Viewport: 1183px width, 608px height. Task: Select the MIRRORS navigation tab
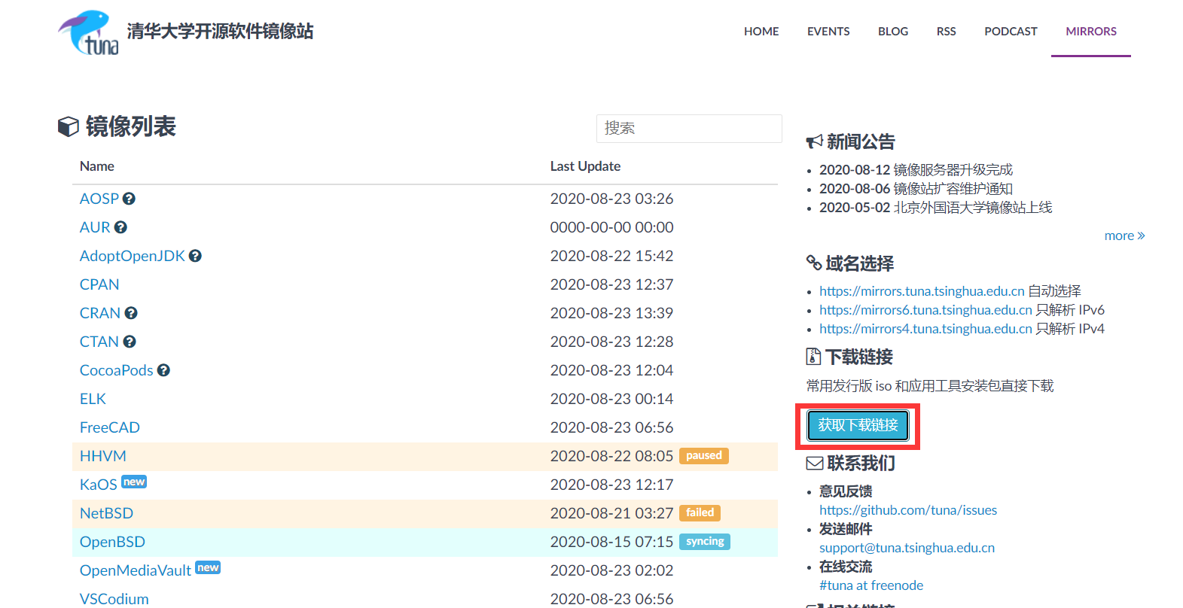pos(1091,32)
